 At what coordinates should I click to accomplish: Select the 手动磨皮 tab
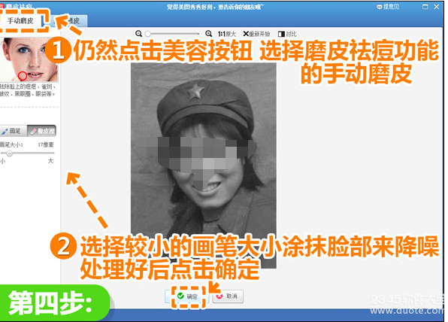click(x=20, y=20)
